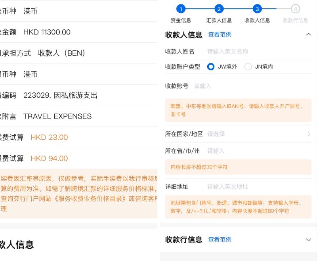Click the HKD 23.00 fee estimate
The image size is (317, 261).
point(49,137)
